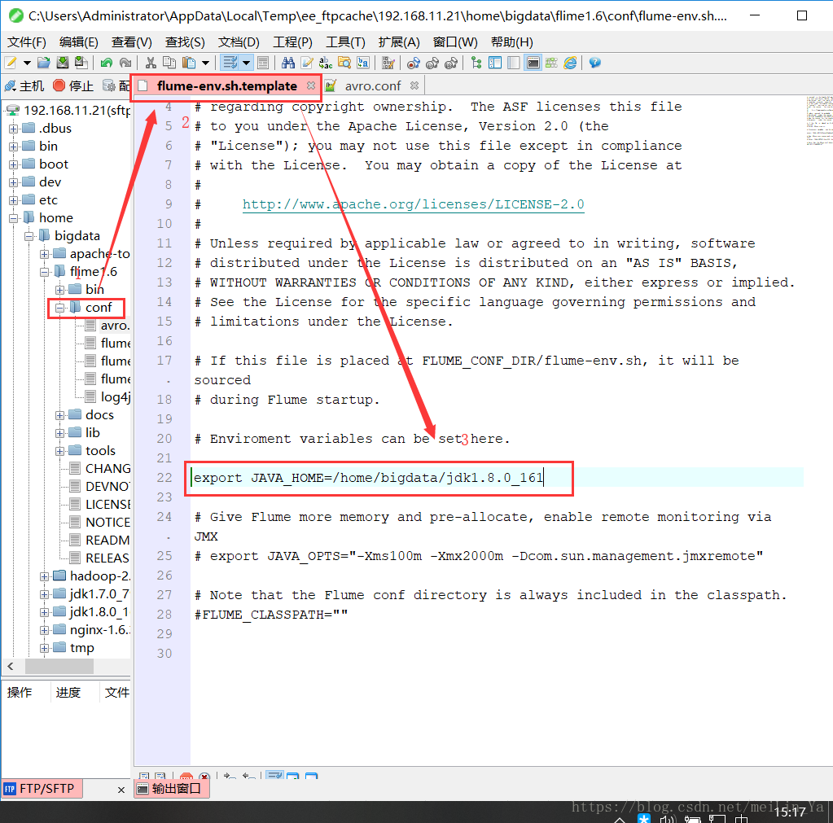Toggle word wrap button in toolbar
Viewport: 833px width, 823px height.
(230, 63)
